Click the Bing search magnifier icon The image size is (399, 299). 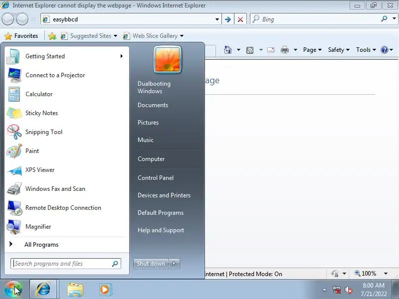pyautogui.click(x=384, y=18)
